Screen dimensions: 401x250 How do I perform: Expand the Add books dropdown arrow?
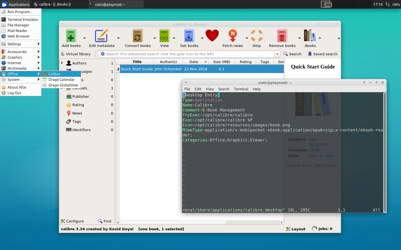[x=84, y=38]
